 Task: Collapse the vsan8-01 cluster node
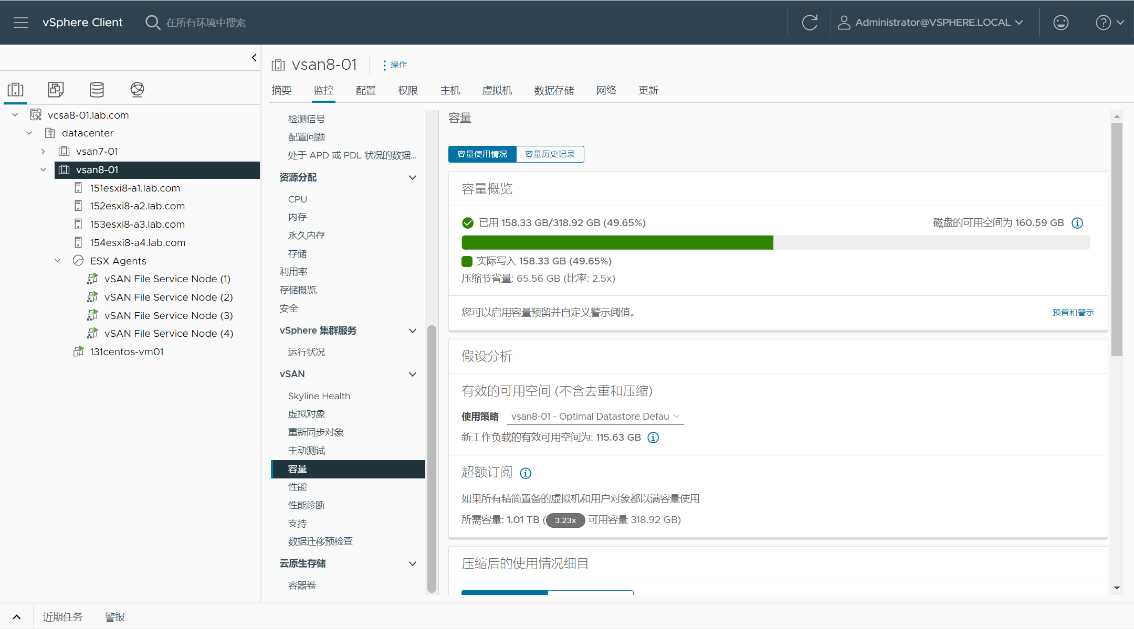point(43,169)
